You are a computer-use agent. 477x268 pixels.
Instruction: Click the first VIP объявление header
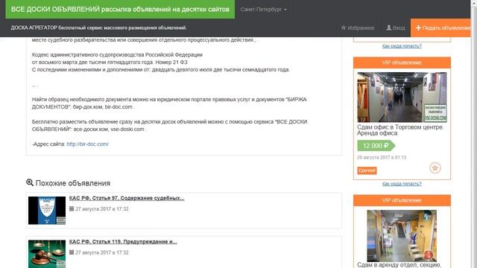402,63
